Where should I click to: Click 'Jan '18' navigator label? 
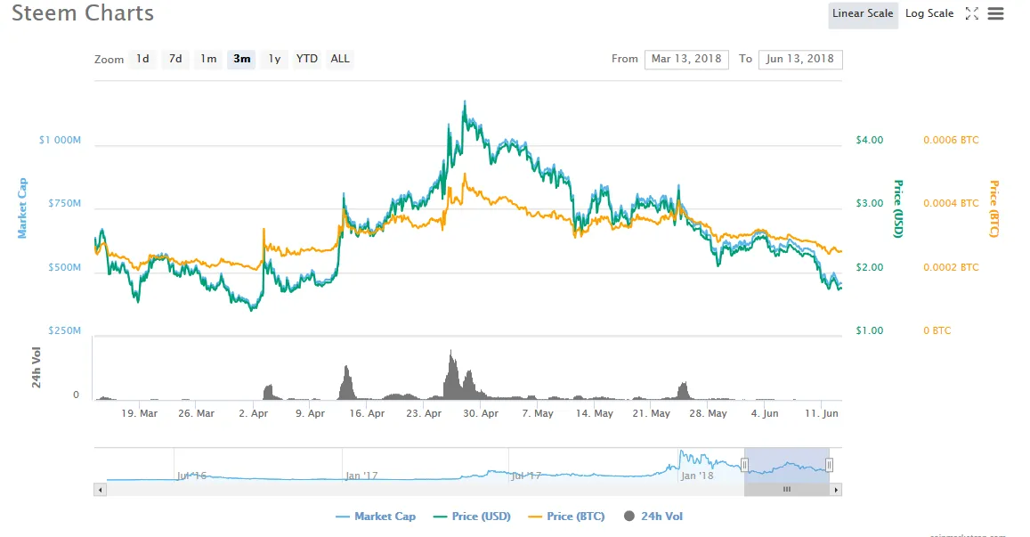[x=697, y=476]
